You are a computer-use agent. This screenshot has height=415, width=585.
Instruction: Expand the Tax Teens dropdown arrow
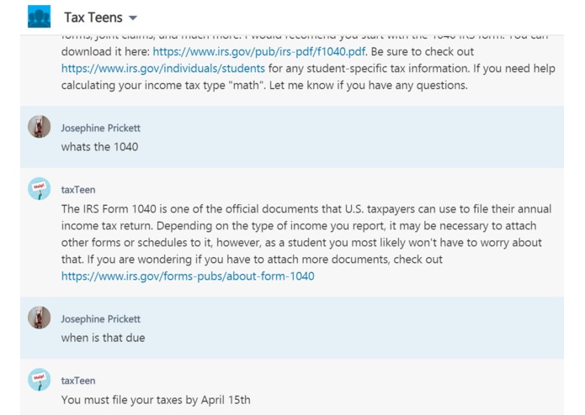pyautogui.click(x=133, y=18)
